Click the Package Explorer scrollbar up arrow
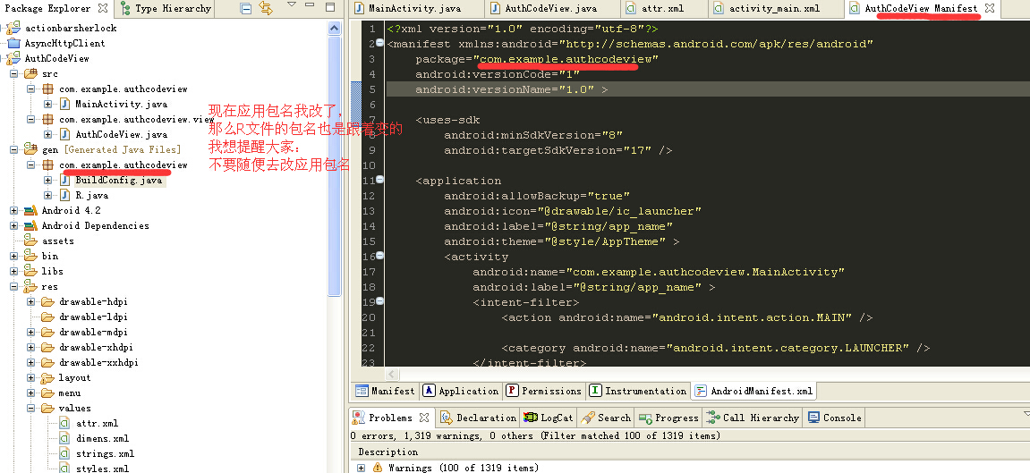 pos(335,29)
